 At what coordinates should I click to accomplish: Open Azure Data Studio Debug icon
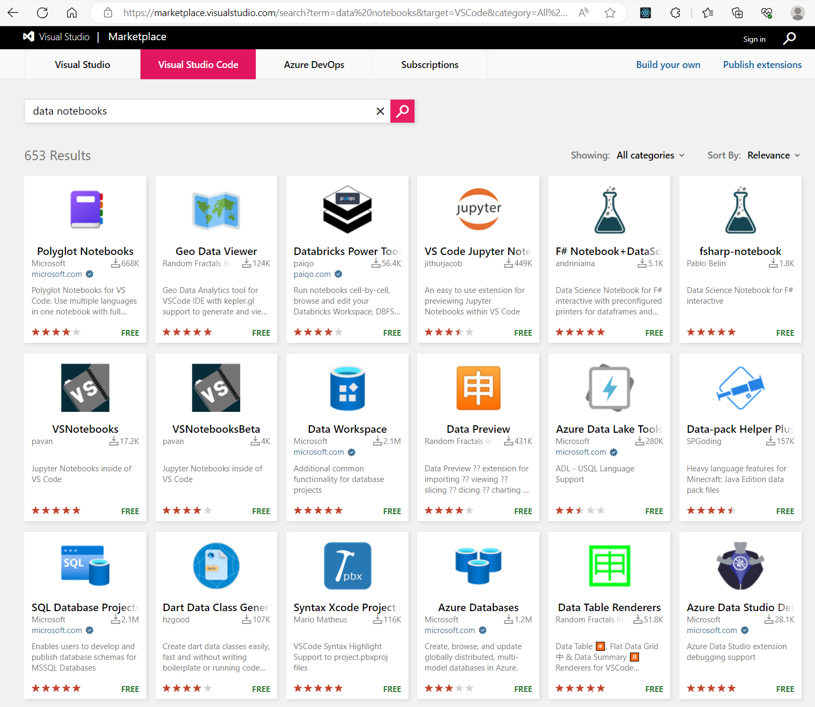pos(740,566)
